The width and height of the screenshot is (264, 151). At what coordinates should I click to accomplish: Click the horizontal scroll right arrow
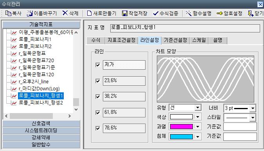pyautogui.click(x=70, y=116)
